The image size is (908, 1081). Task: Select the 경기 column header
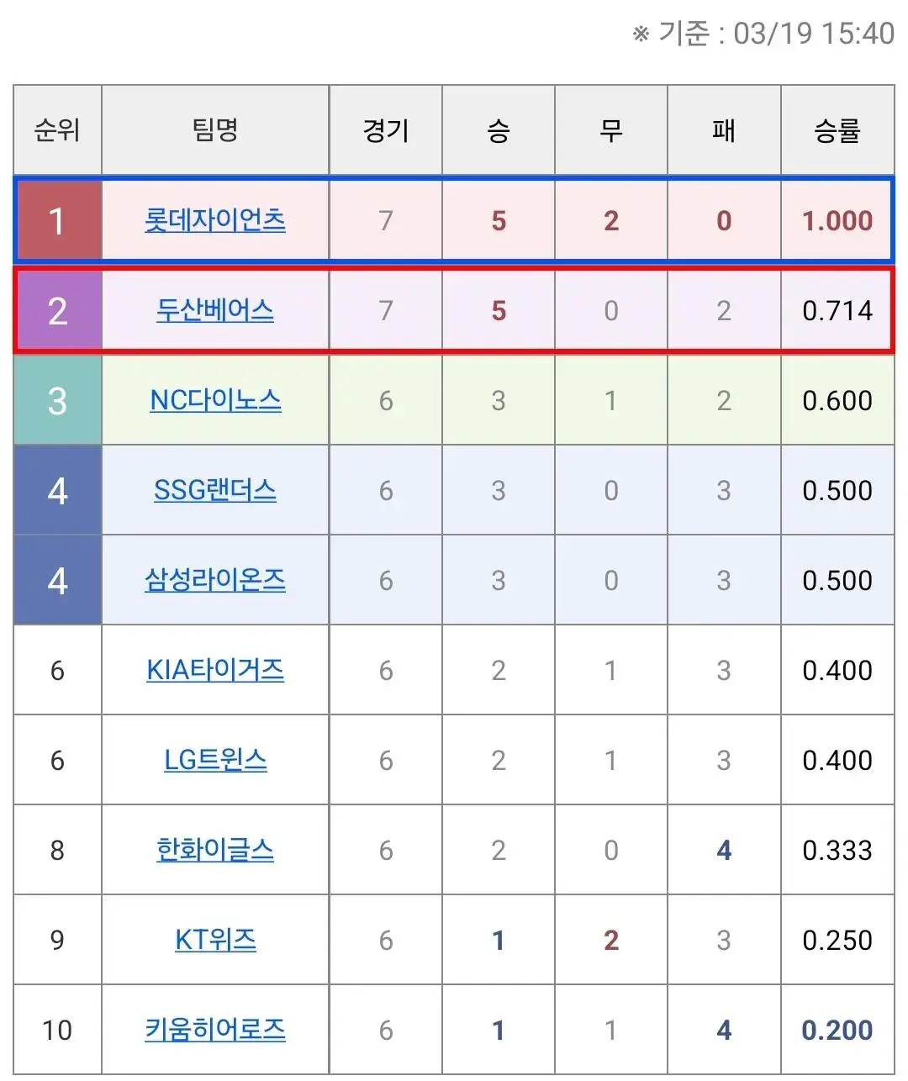click(385, 130)
